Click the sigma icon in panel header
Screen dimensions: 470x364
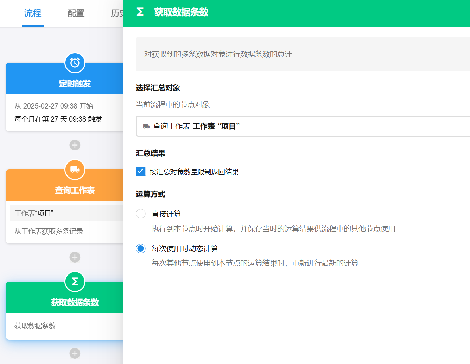[140, 12]
